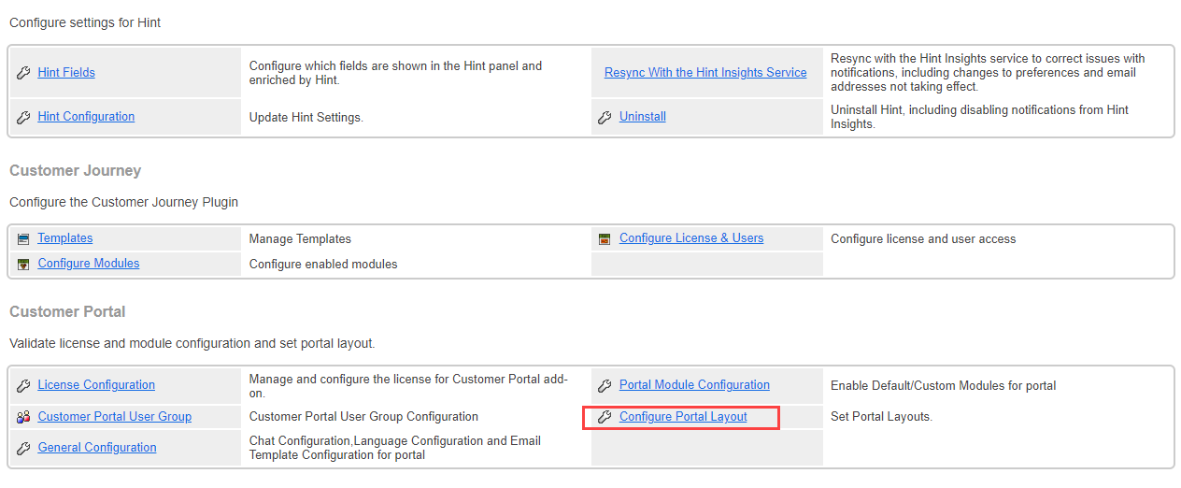Follow the Configure Modules link

click(89, 264)
